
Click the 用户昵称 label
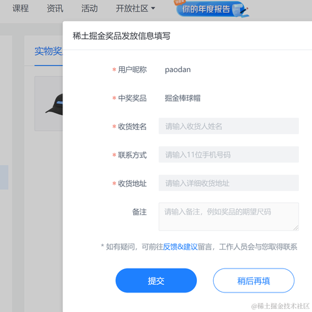coord(132,70)
